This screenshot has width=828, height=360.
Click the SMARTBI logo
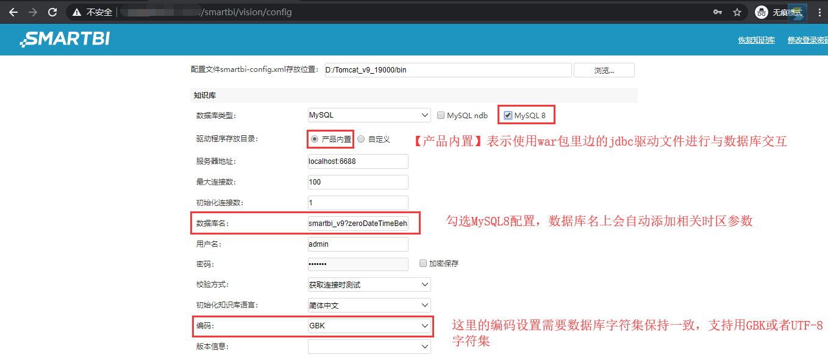(x=65, y=40)
